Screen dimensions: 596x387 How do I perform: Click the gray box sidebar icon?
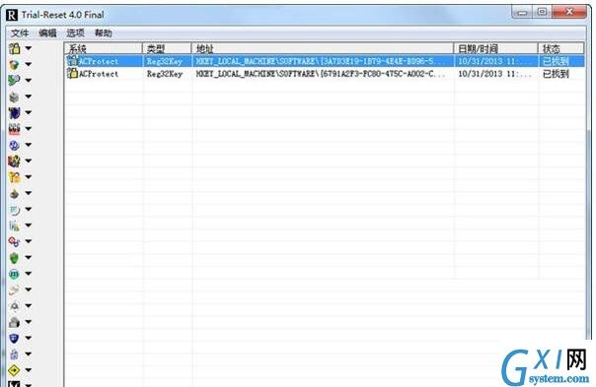(x=15, y=97)
